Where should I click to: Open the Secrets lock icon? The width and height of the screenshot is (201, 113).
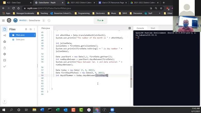pyautogui.click(x=5, y=48)
